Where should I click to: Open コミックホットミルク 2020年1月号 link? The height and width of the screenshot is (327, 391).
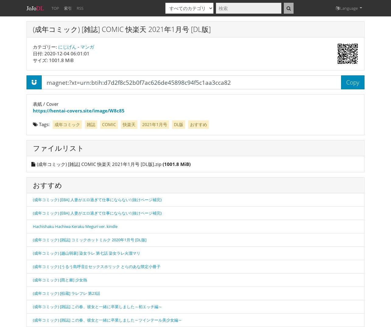[90, 240]
